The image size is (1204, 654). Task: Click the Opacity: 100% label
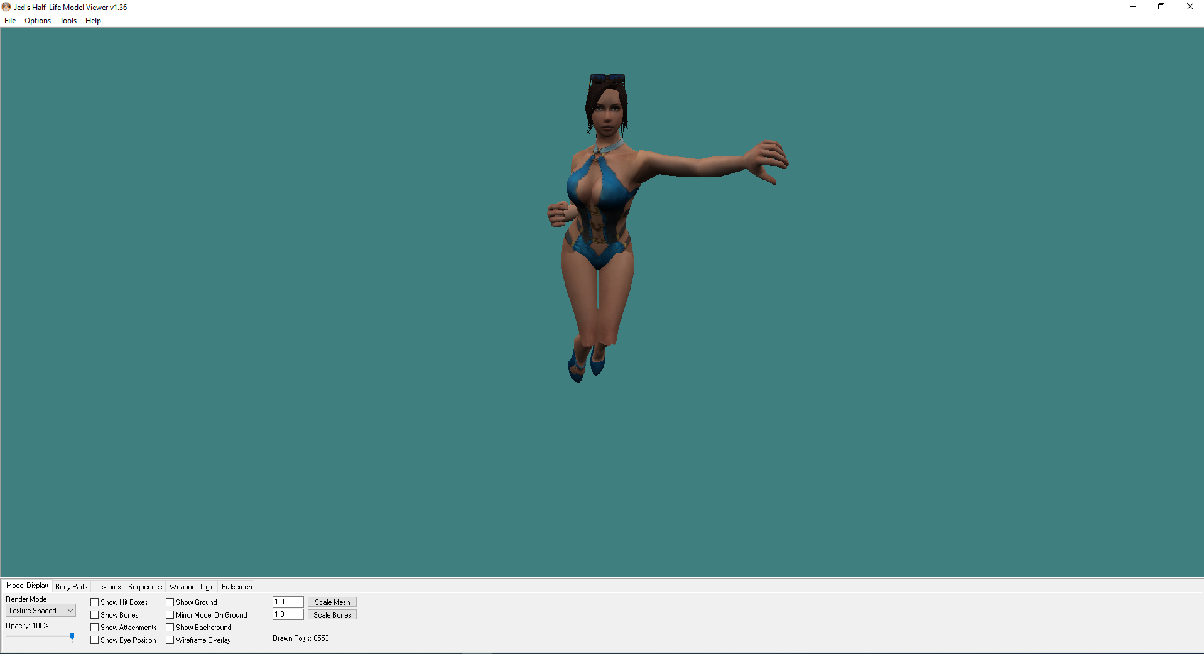pyautogui.click(x=27, y=626)
